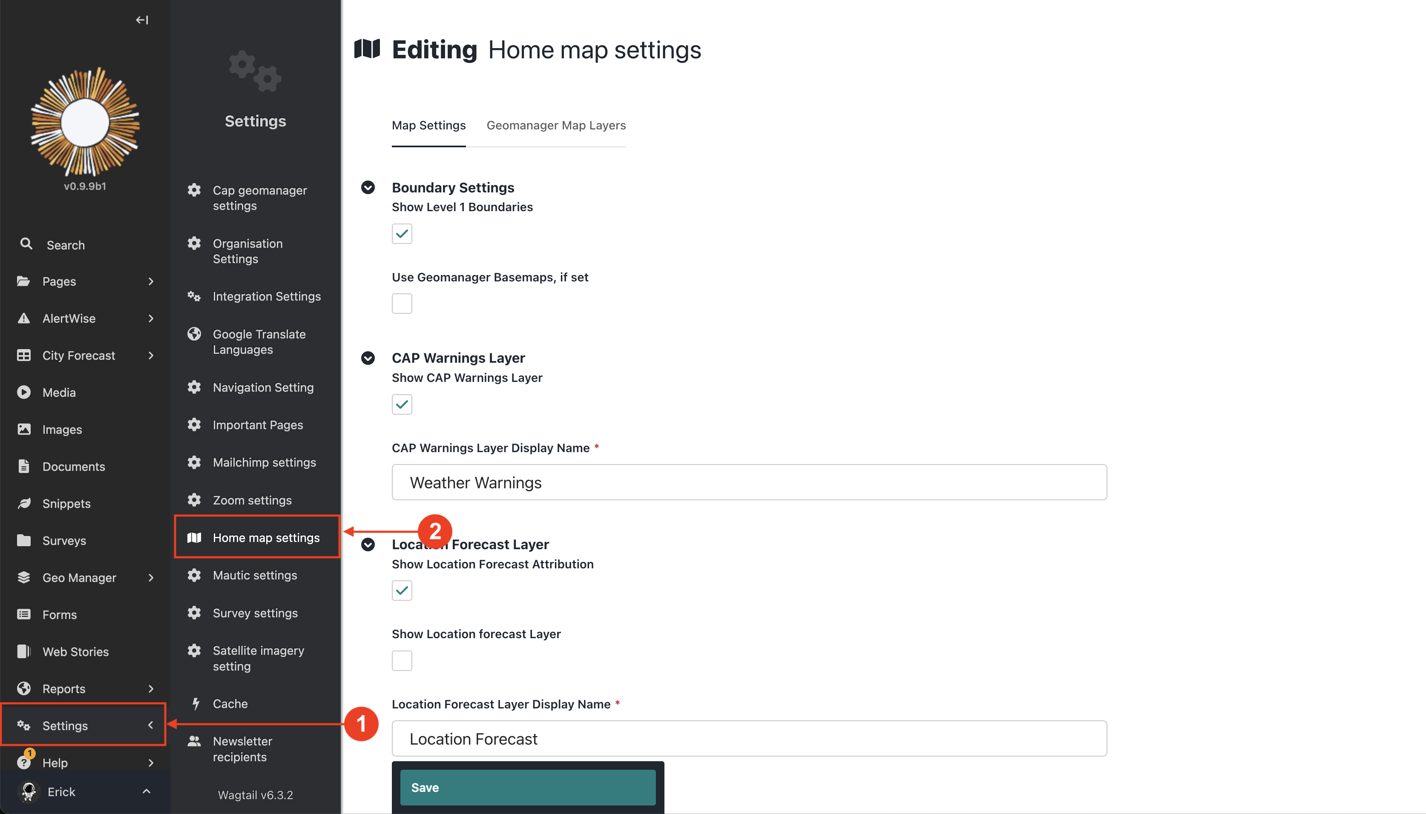The width and height of the screenshot is (1426, 814).
Task: Collapse the Boundary Settings section
Action: pos(368,187)
